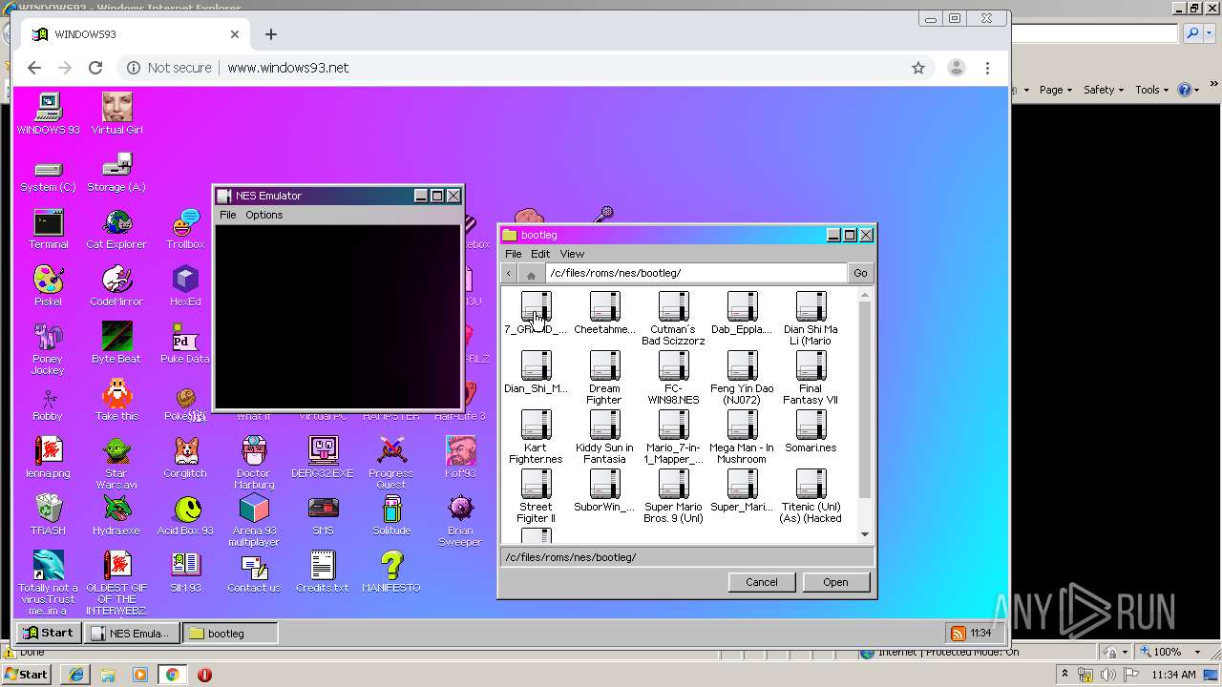Launch Trollbox from the desktop

185,229
